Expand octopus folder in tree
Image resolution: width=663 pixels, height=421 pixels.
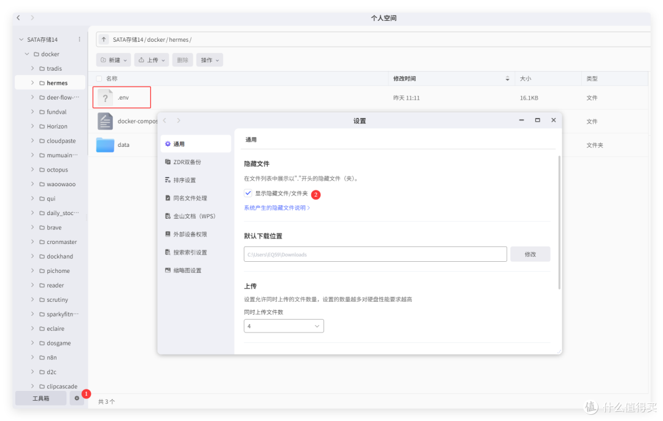pos(33,169)
